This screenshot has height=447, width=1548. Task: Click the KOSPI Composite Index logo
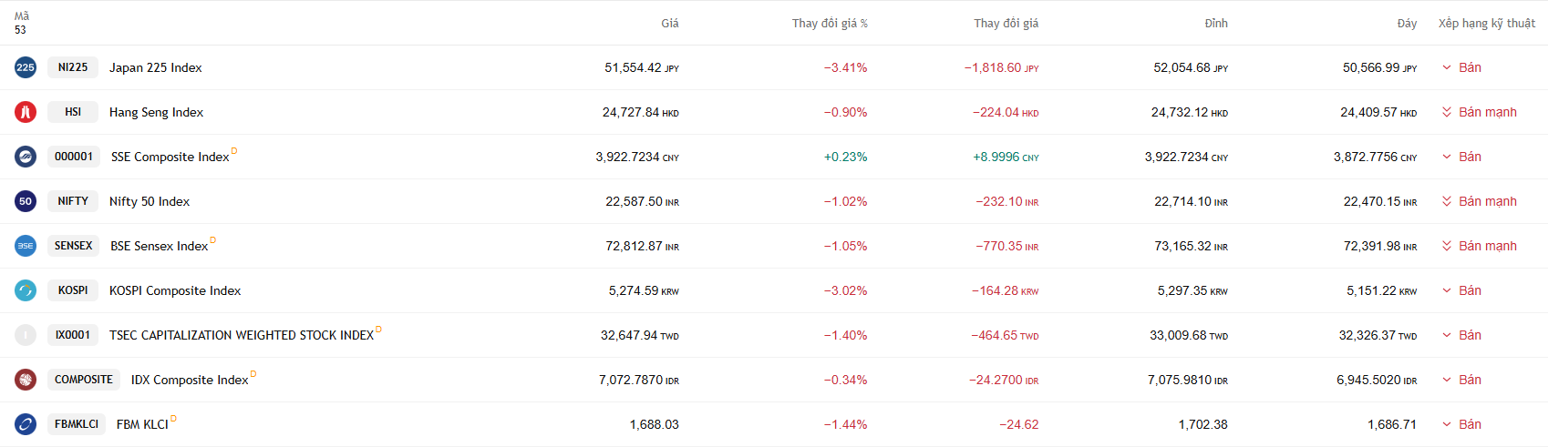(26, 290)
